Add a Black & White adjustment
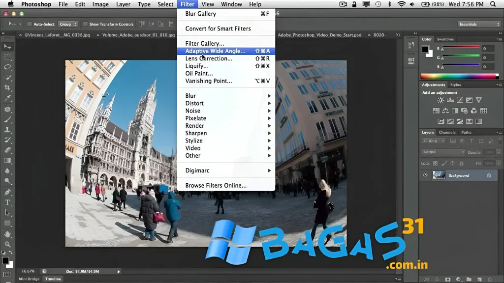 (x=455, y=111)
